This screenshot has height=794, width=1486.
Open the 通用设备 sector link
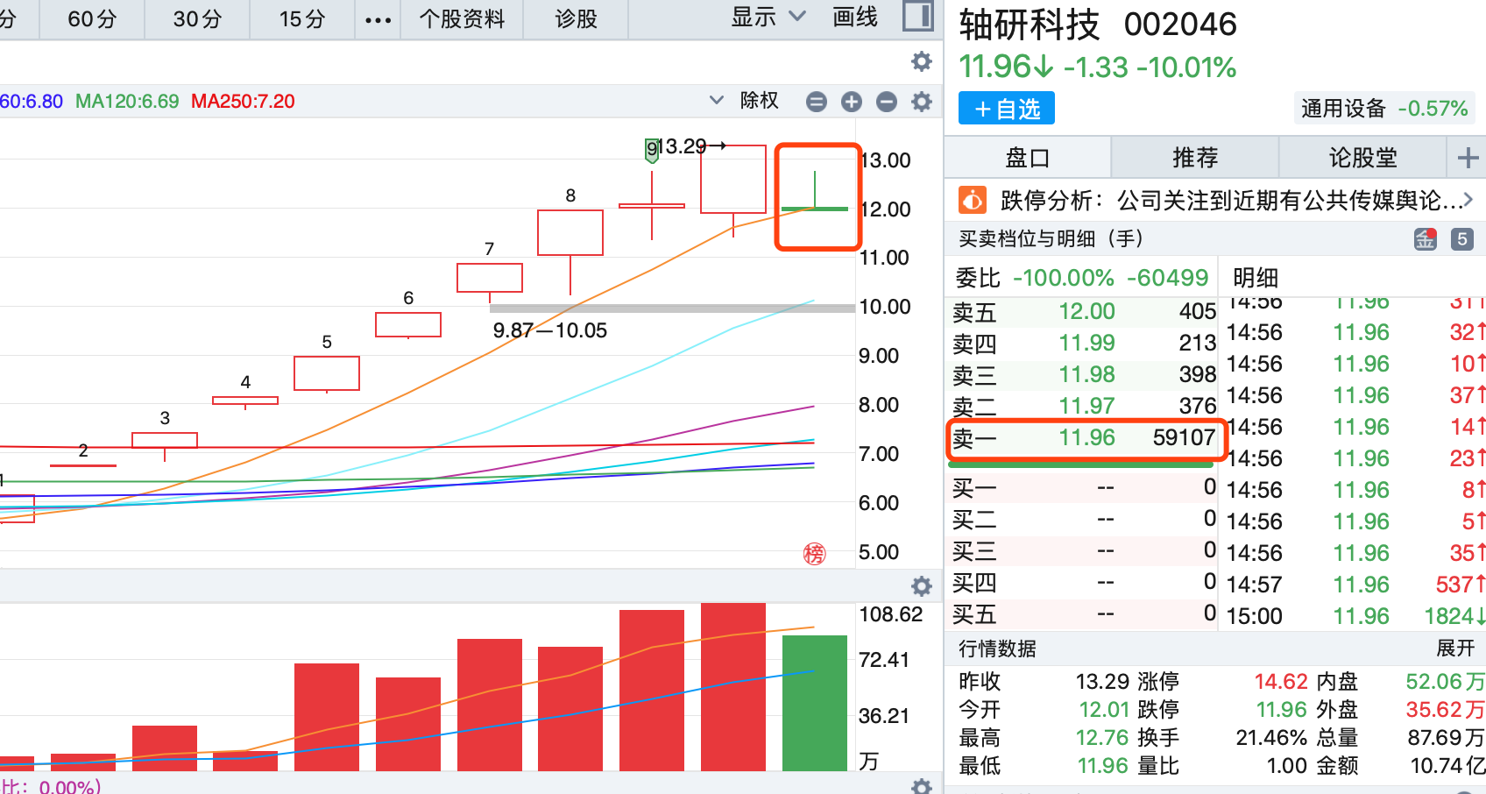click(1384, 109)
